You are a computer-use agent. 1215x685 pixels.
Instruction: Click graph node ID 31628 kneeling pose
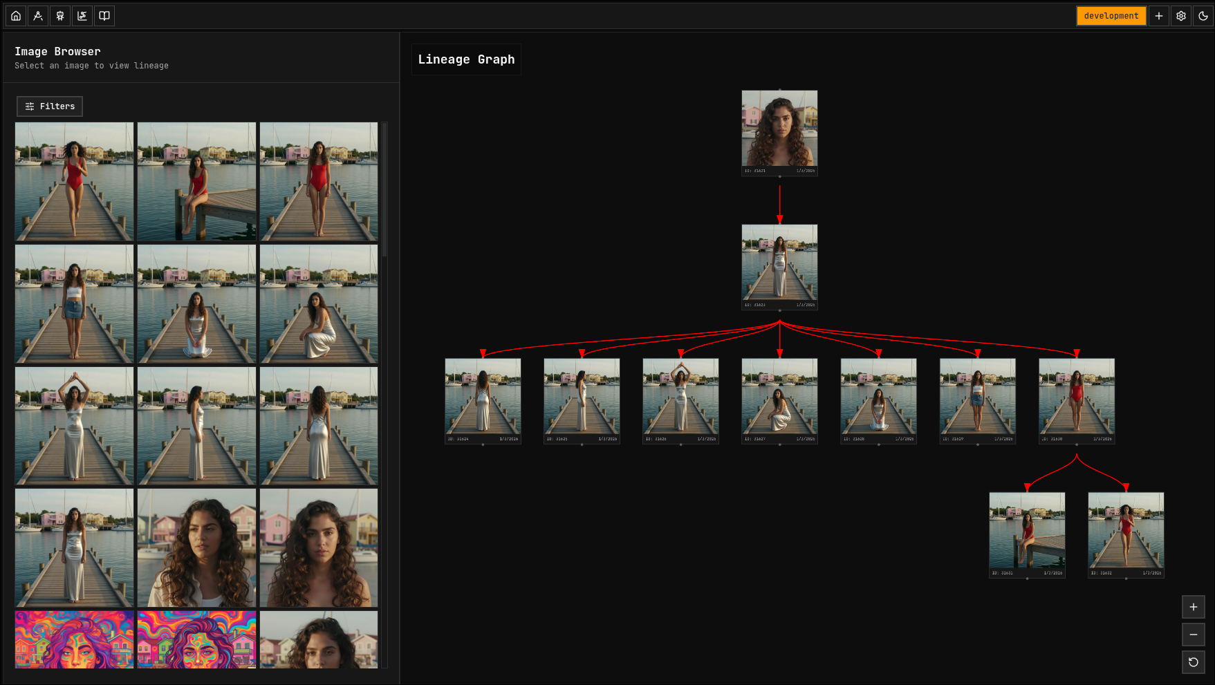pyautogui.click(x=878, y=401)
